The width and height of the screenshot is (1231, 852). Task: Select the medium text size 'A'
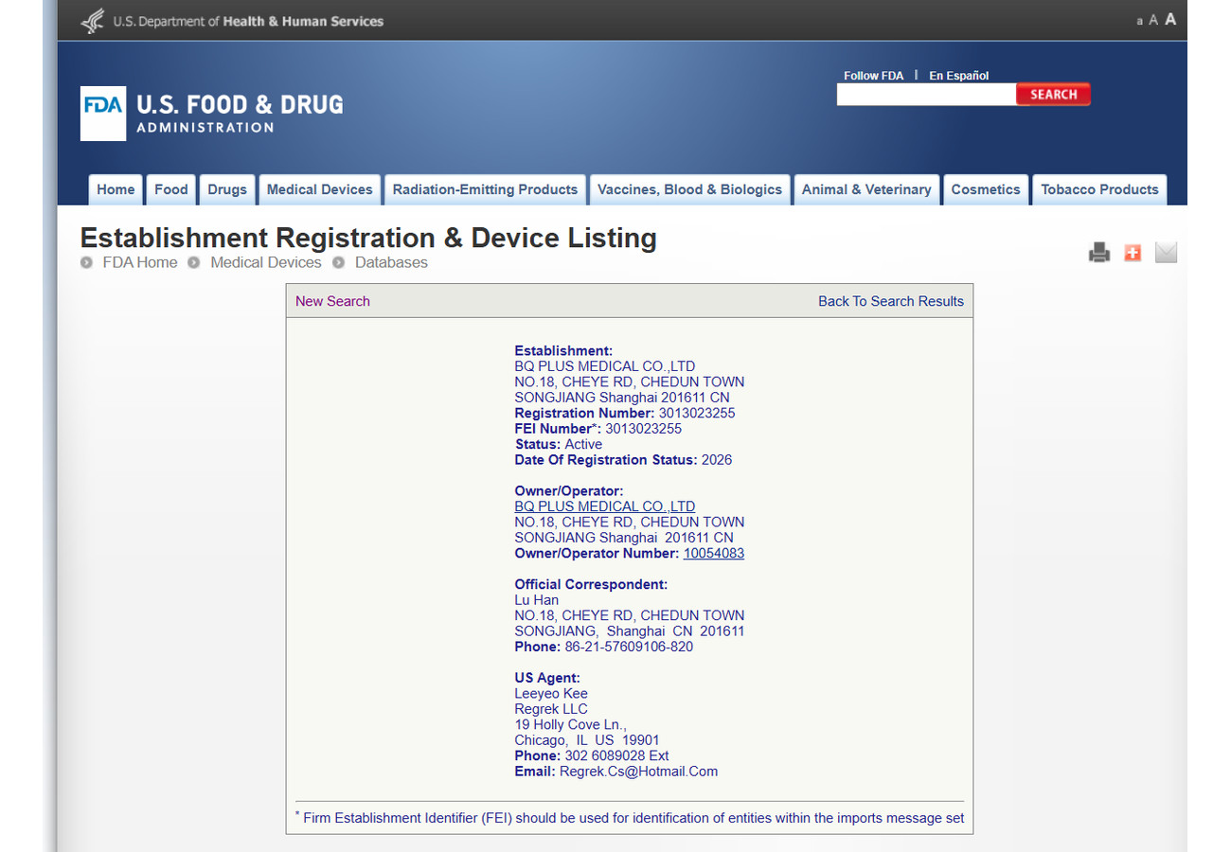coord(1153,20)
